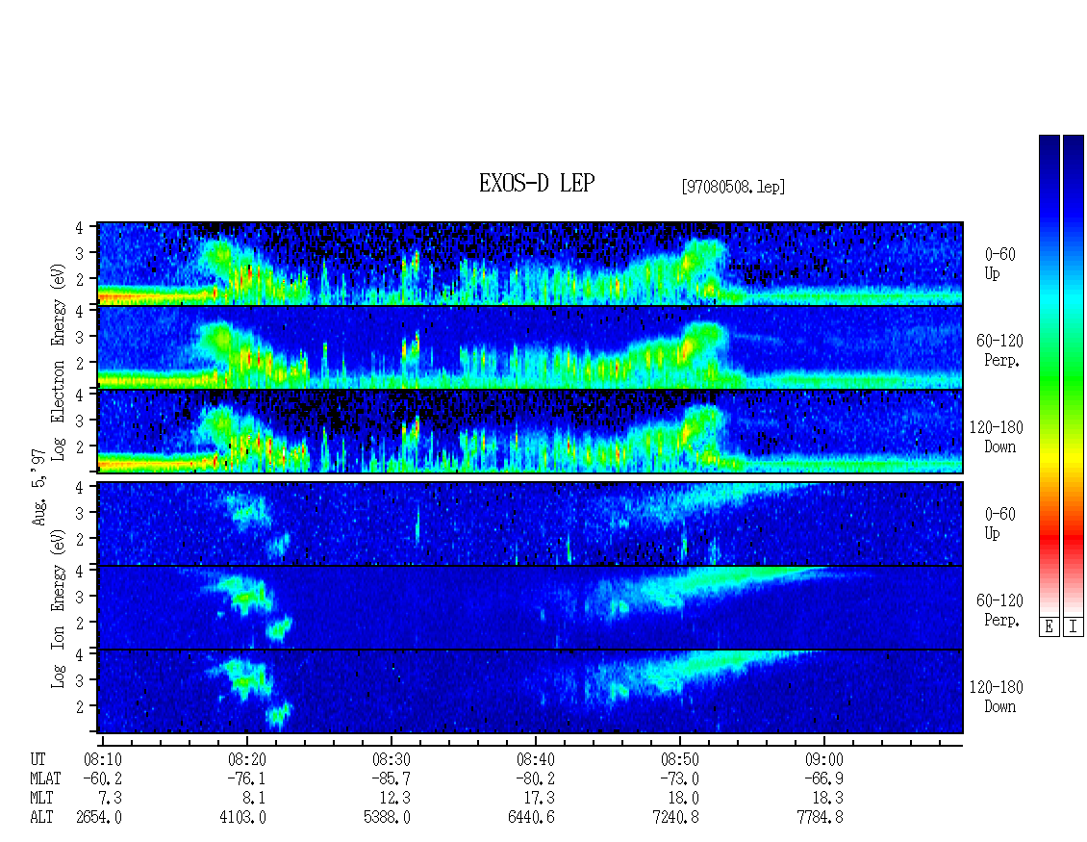The height and width of the screenshot is (842, 1087).
Task: Click the electron color scale bar above E
Action: (x=1049, y=374)
